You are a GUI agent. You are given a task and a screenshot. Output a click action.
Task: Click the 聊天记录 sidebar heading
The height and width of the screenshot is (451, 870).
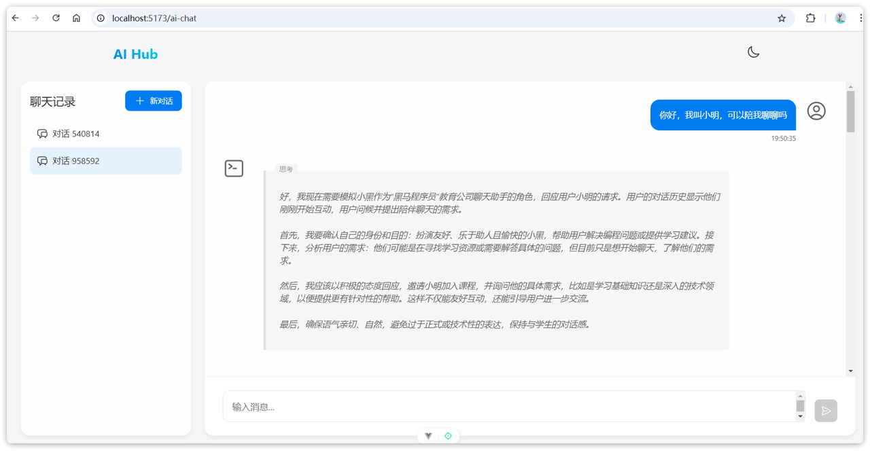tap(53, 102)
